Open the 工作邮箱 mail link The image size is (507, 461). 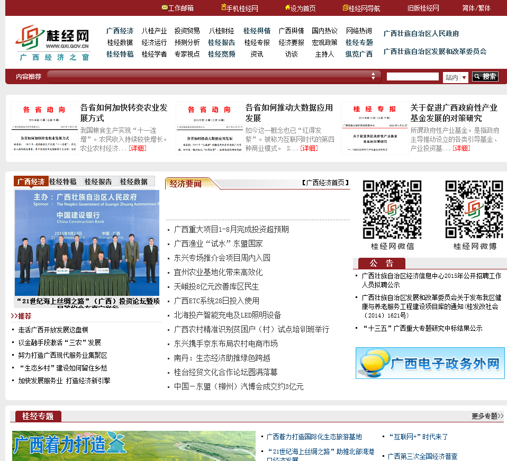[177, 8]
